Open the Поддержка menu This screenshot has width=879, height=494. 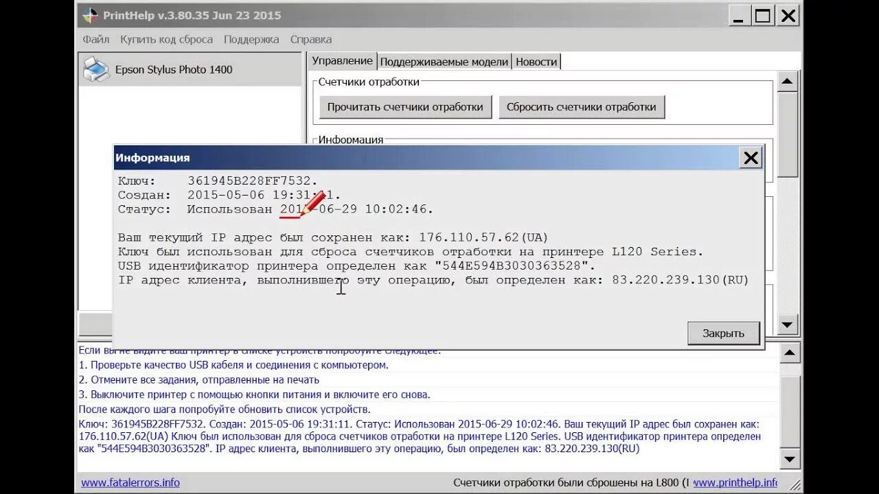pos(251,39)
